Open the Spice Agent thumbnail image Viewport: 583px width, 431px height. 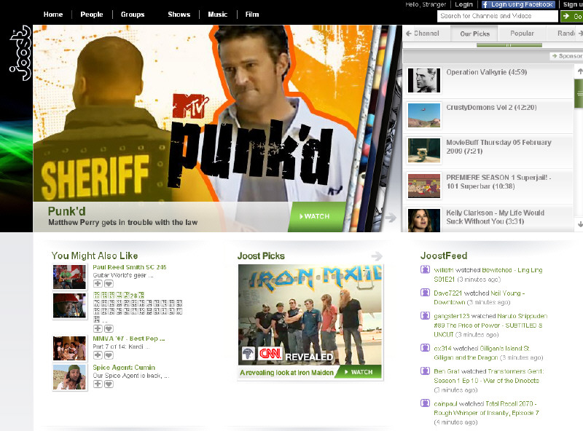pos(69,377)
